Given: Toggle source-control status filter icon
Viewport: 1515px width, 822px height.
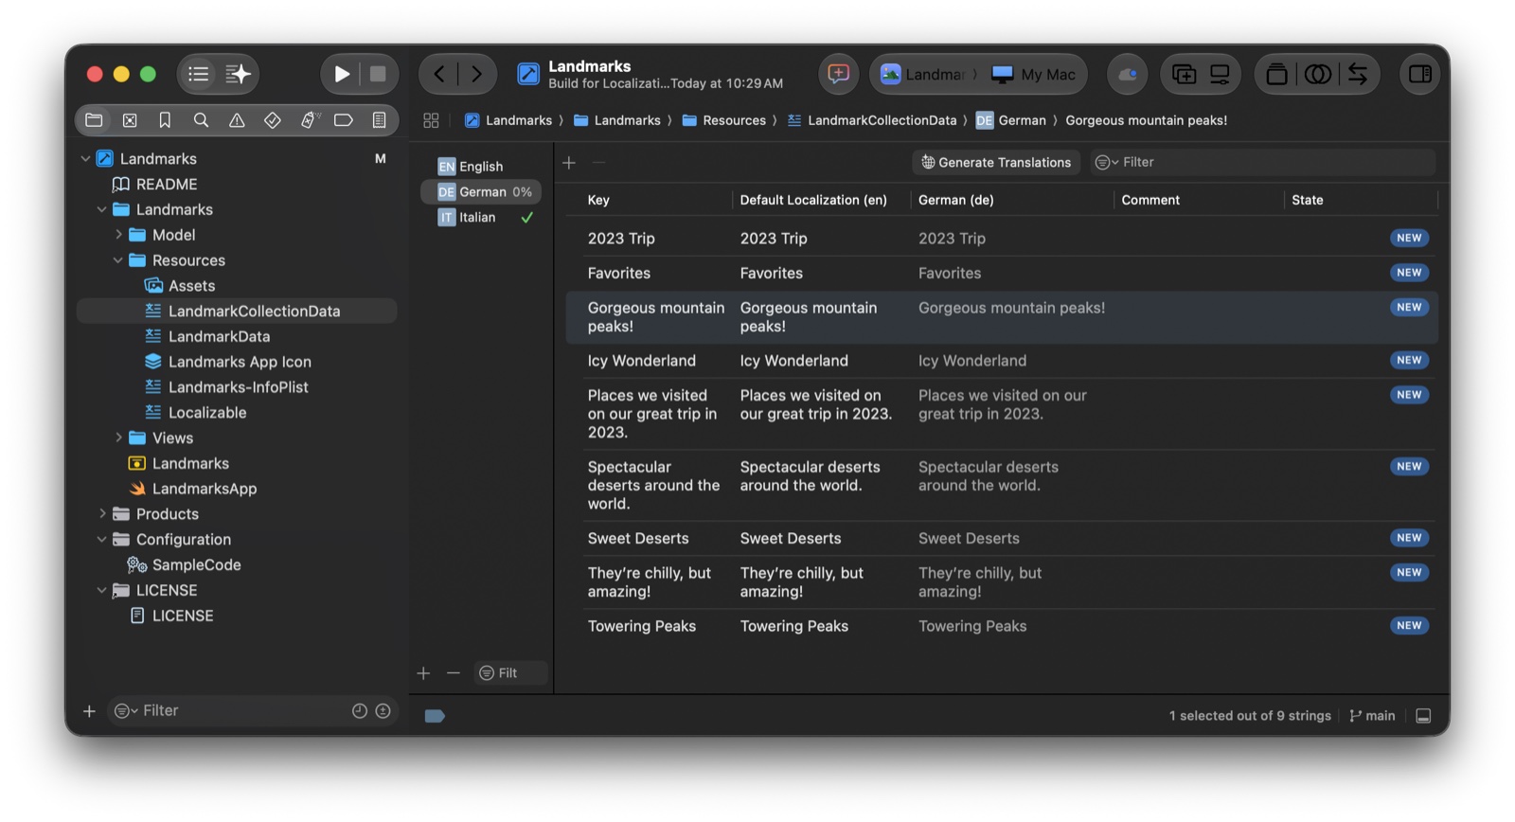Looking at the screenshot, I should click(383, 711).
